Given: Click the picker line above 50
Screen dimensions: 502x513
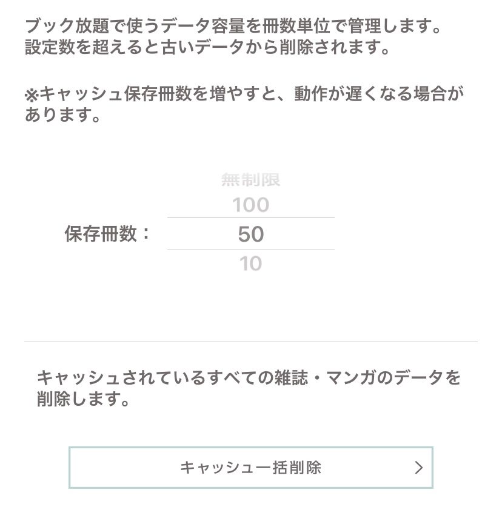Looking at the screenshot, I should 251,217.
